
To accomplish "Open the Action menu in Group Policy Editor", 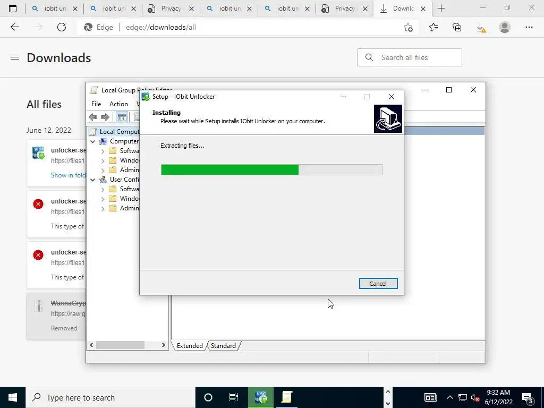I will [118, 104].
